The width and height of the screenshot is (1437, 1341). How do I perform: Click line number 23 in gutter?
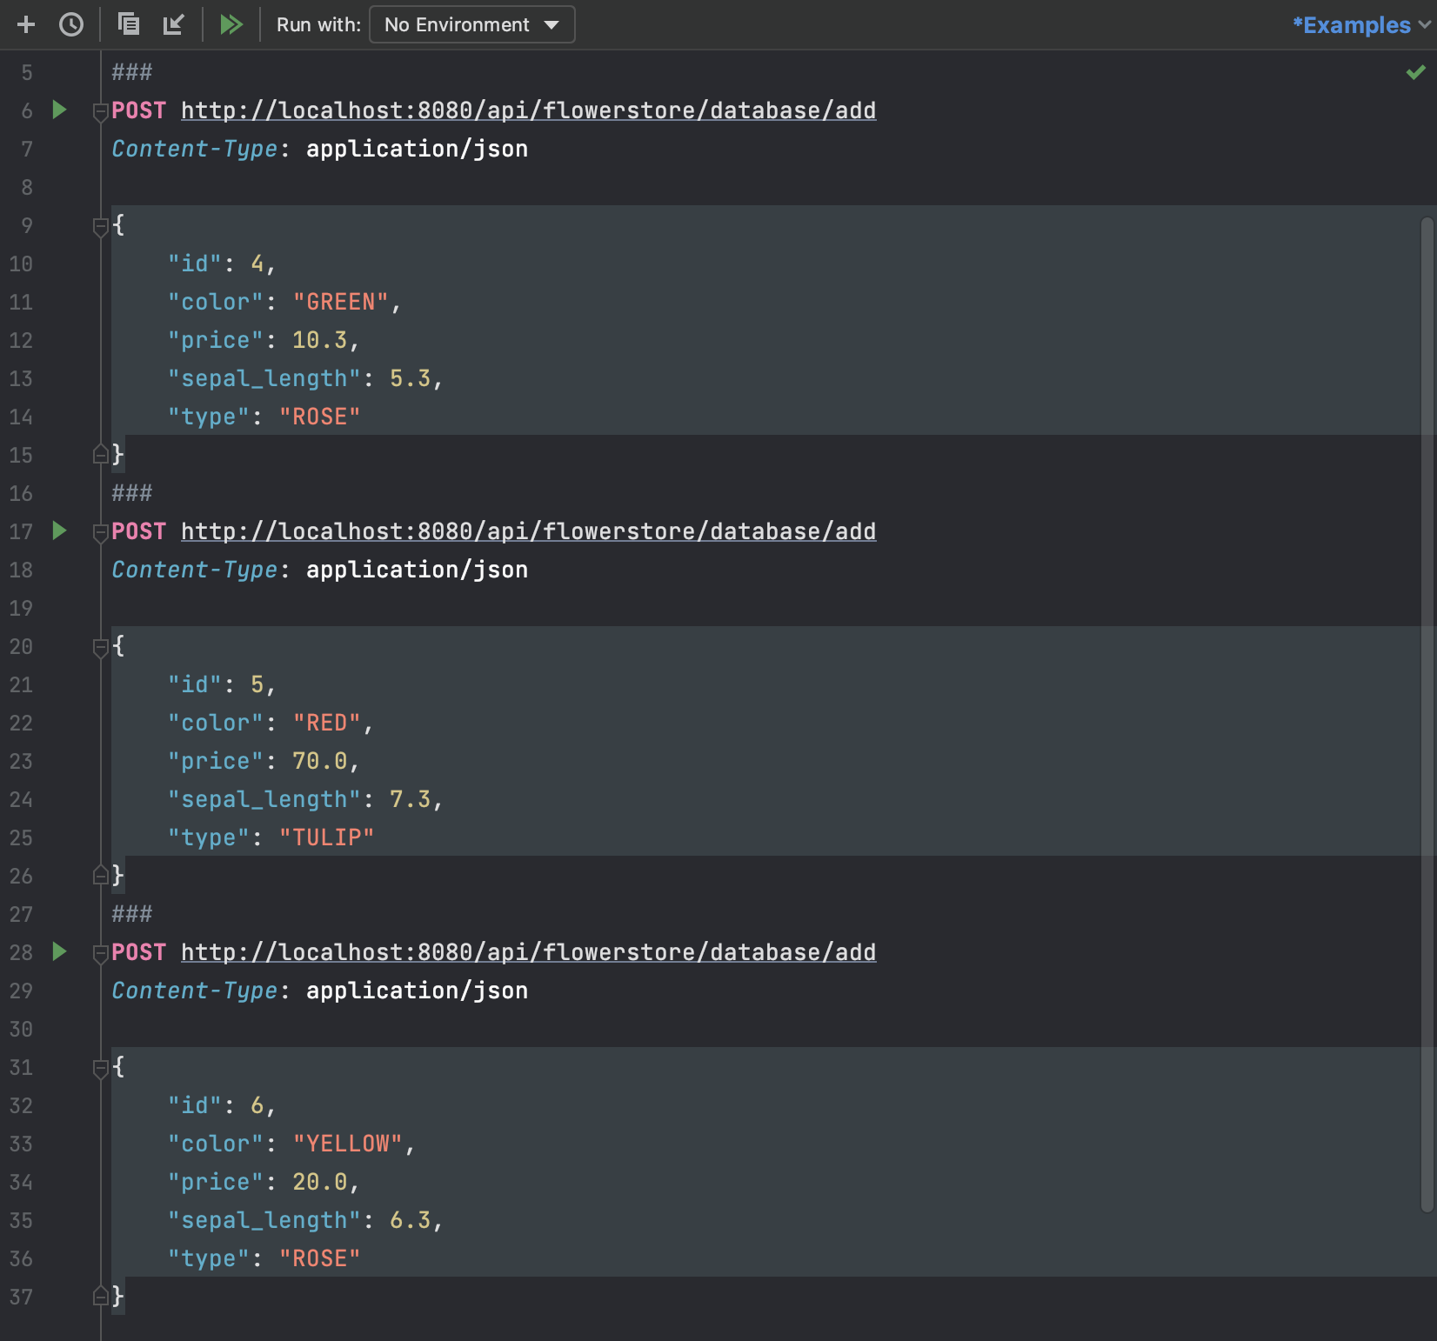click(x=21, y=761)
